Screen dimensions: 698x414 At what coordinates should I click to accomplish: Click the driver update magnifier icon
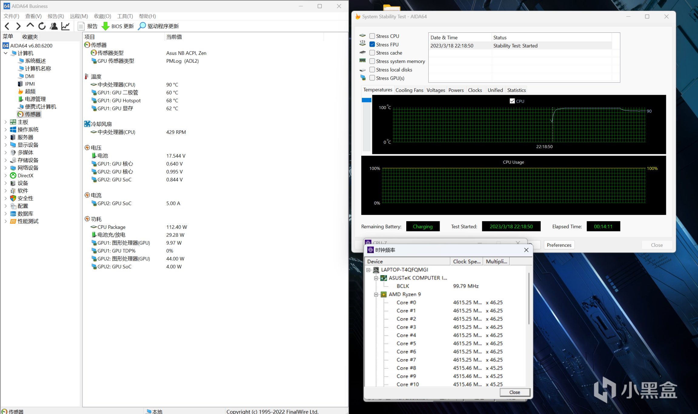click(x=141, y=26)
